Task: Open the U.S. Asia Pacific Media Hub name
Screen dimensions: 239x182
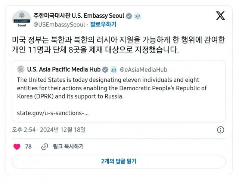Action: point(63,69)
